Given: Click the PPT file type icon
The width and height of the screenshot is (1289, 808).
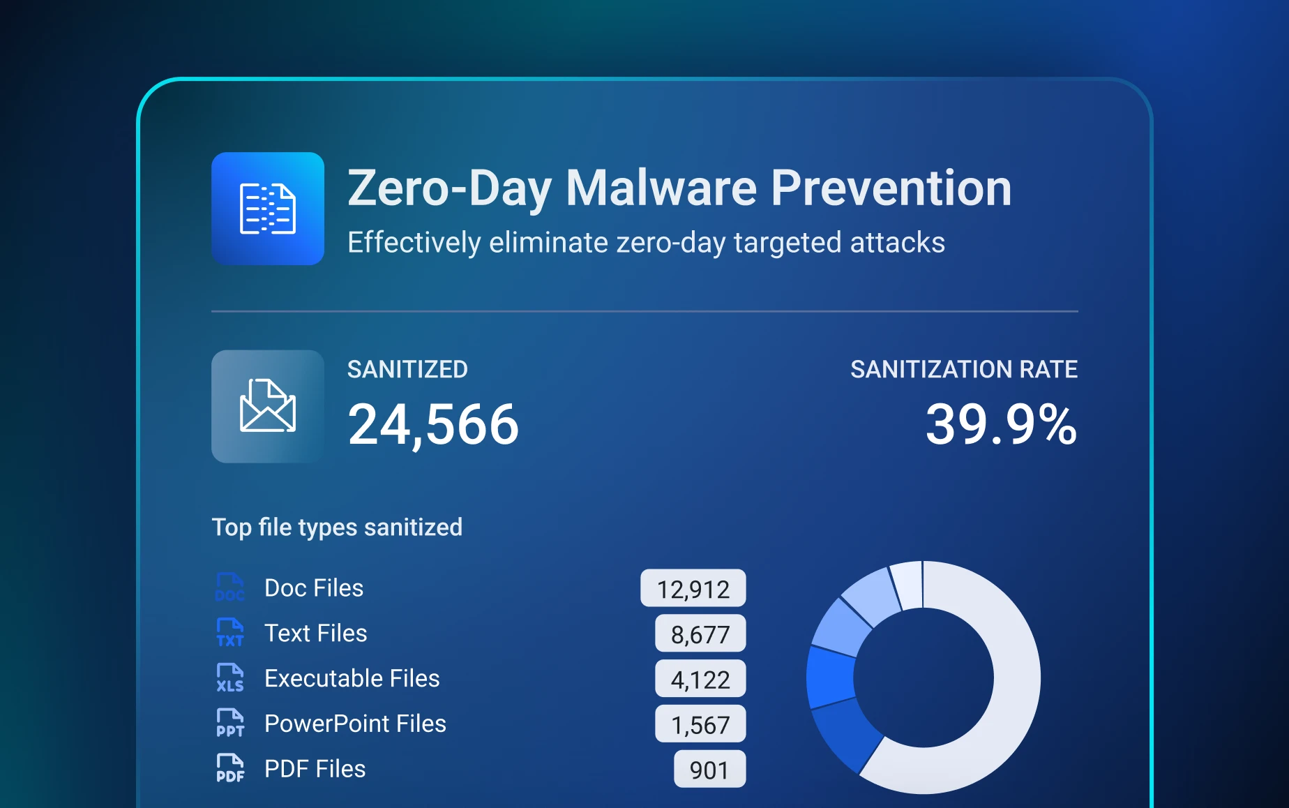Looking at the screenshot, I should coord(230,724).
